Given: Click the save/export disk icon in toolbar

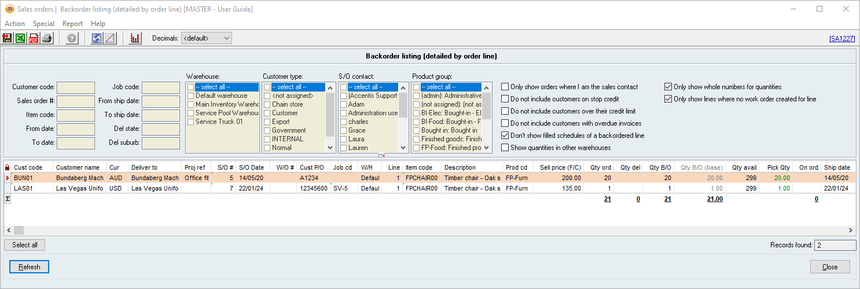Looking at the screenshot, I should pos(8,38).
